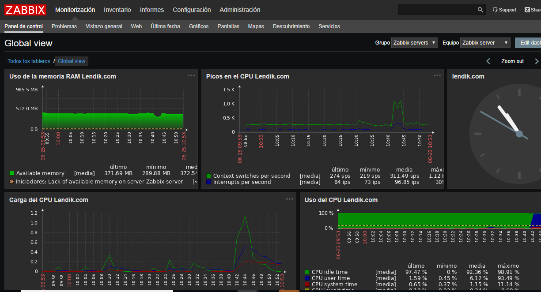Switch to the Problemas tab

click(64, 26)
